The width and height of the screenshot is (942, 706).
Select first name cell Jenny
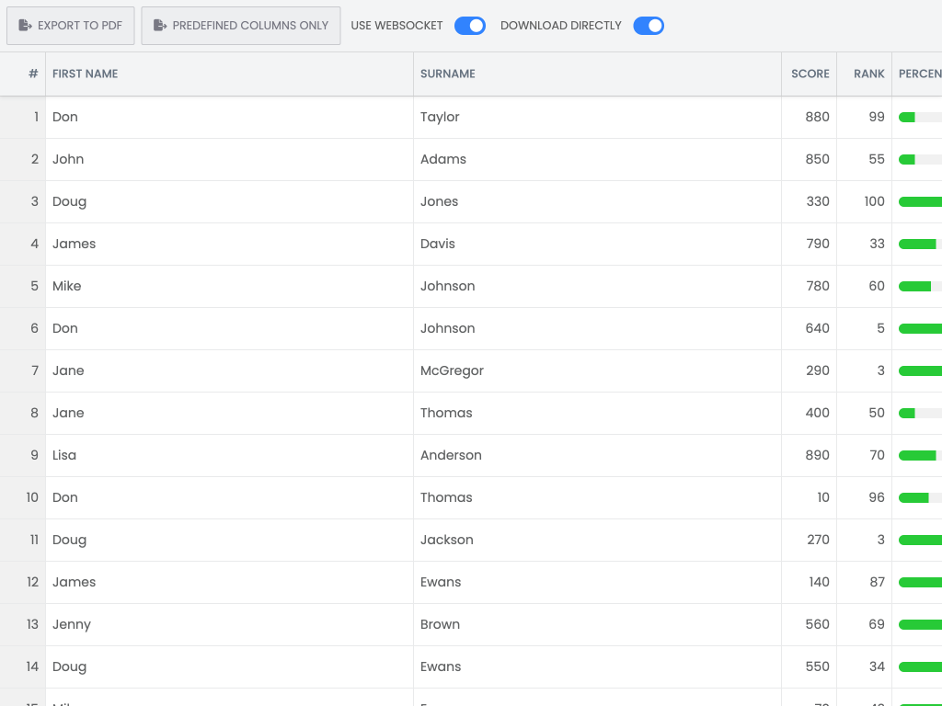click(x=229, y=625)
